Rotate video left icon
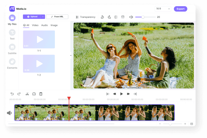Image resolution: width=207 pixels, height=138 pixels. point(102,17)
